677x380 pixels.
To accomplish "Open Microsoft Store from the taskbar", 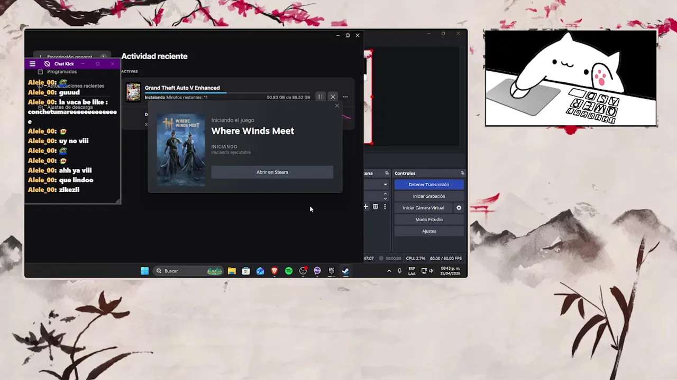I will pyautogui.click(x=246, y=271).
